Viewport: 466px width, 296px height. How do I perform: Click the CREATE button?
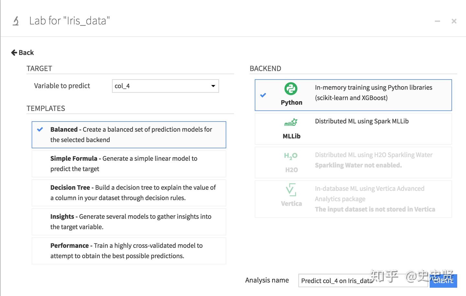[443, 280]
